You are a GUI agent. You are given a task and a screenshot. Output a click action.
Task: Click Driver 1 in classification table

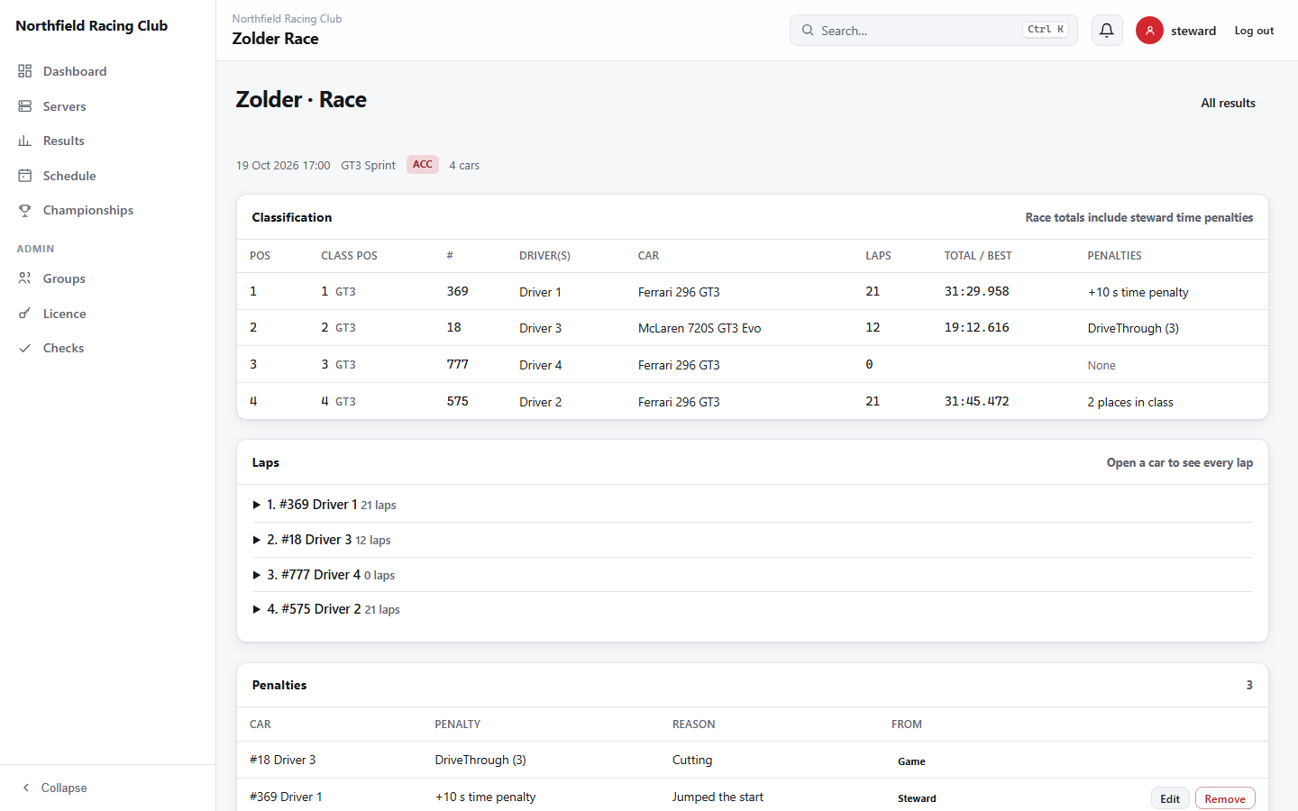pos(540,292)
